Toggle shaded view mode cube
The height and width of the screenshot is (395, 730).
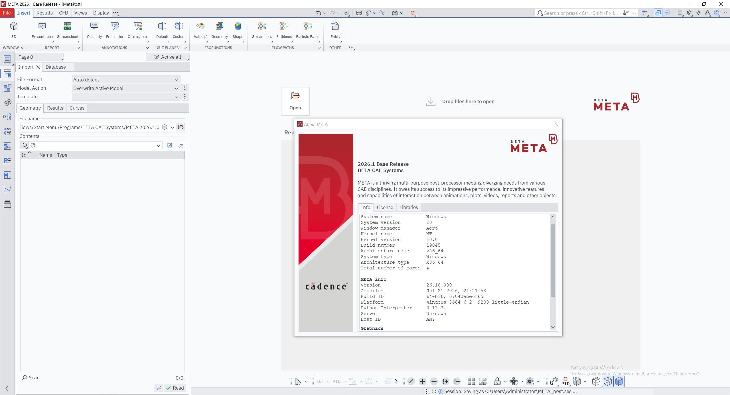pos(619,381)
